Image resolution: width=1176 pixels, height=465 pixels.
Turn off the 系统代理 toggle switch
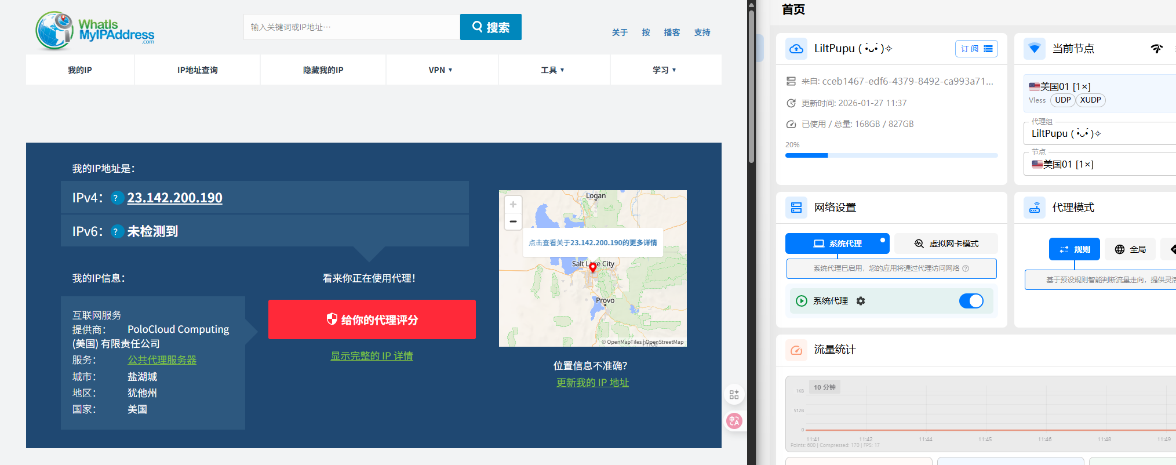pyautogui.click(x=971, y=301)
